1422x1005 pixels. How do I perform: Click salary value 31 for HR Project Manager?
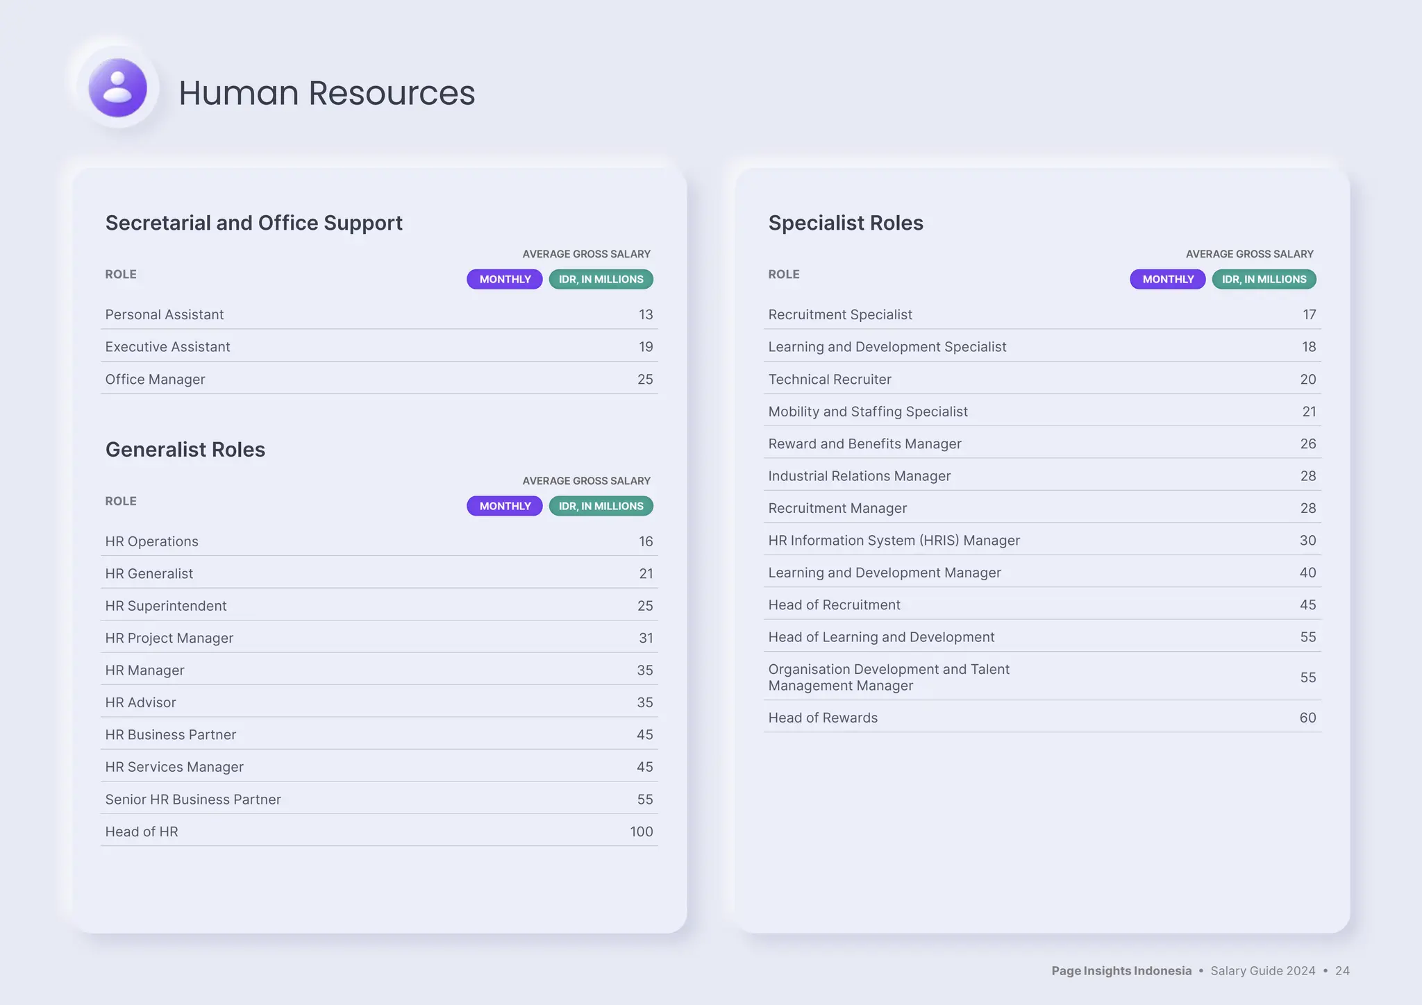click(x=646, y=639)
